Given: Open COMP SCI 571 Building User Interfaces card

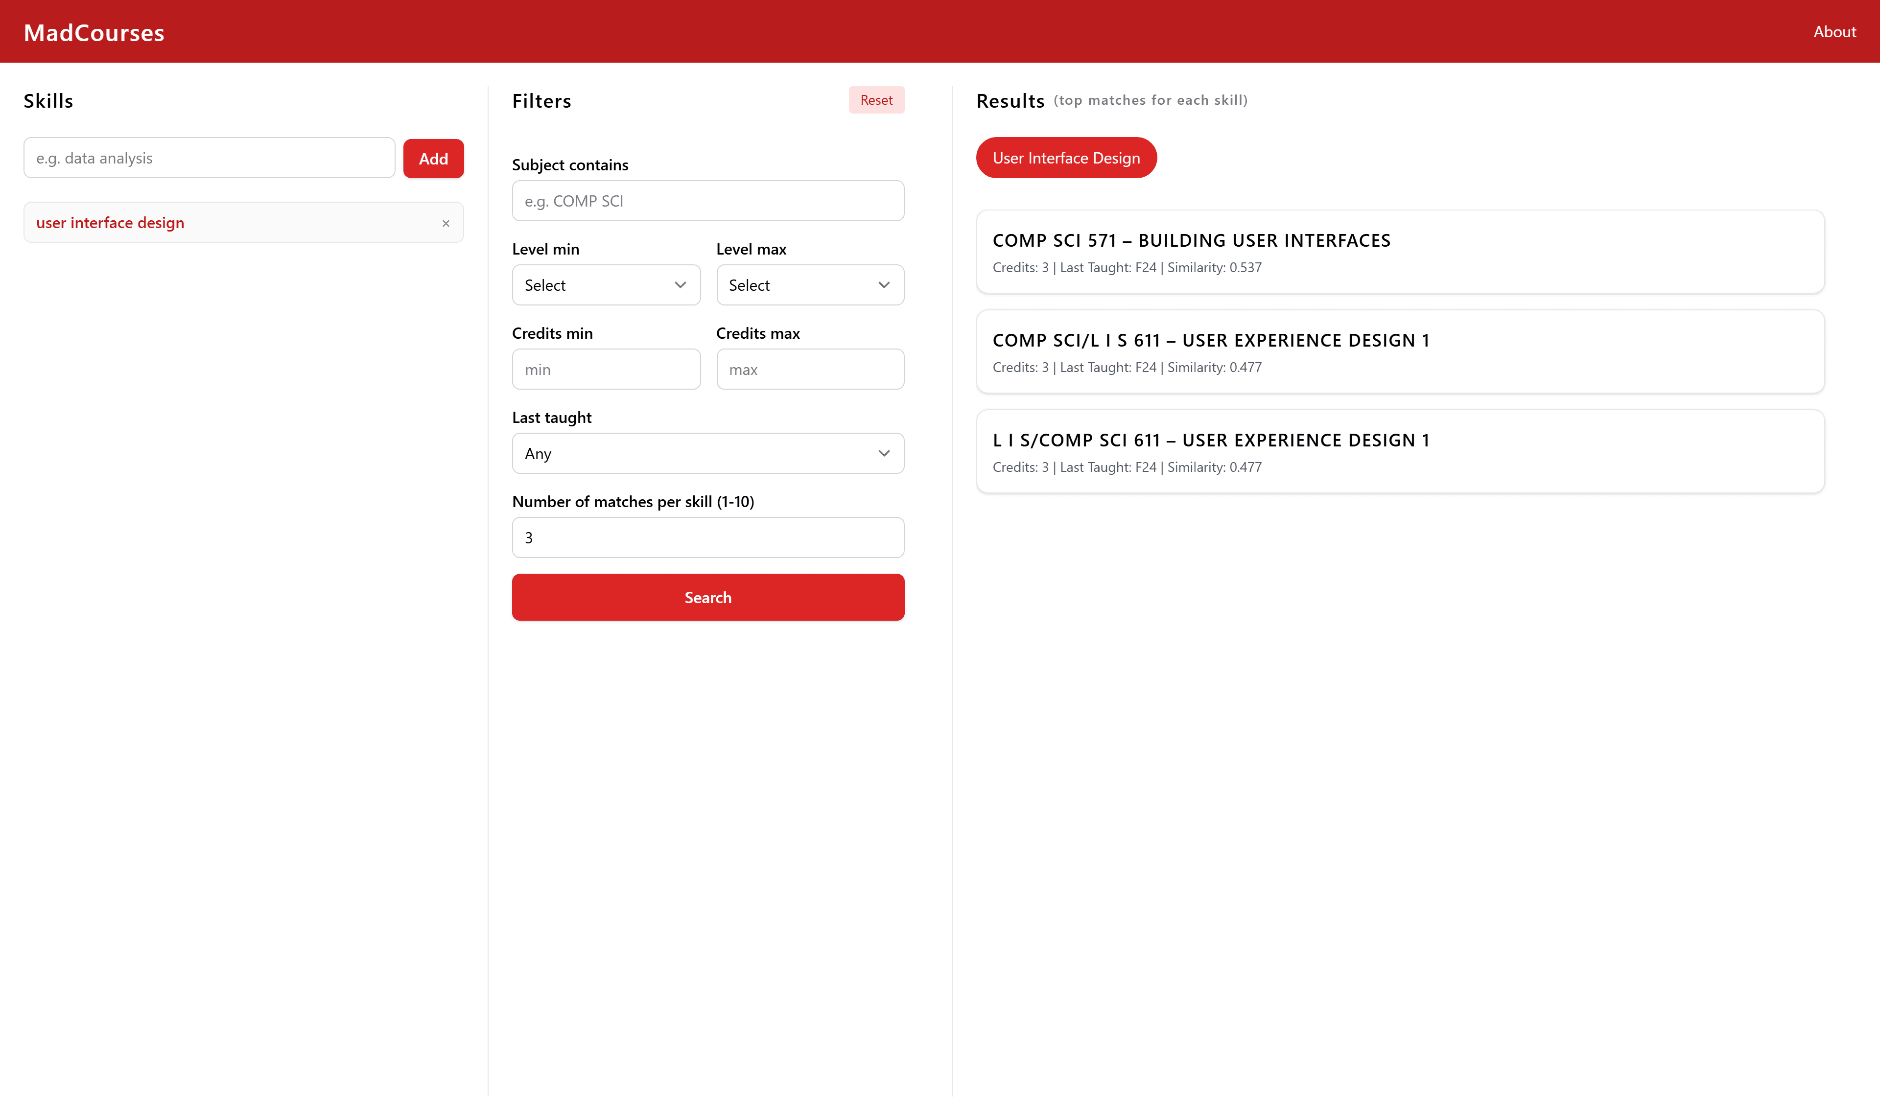Looking at the screenshot, I should click(x=1399, y=252).
